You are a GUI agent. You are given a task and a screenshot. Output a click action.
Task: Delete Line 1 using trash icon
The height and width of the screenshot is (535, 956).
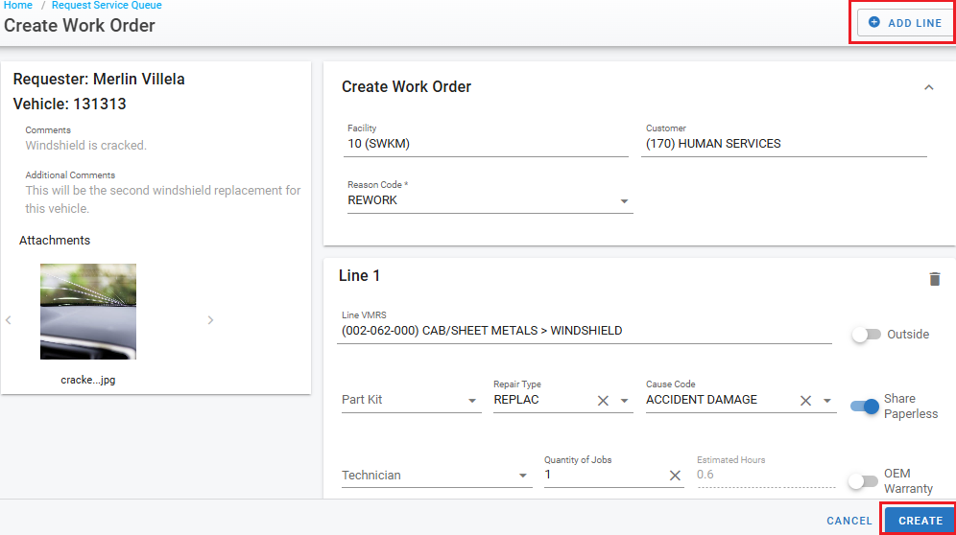tap(934, 279)
